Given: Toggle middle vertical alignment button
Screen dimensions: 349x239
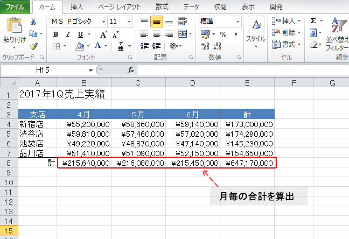Looking at the screenshot, I should click(156, 22).
